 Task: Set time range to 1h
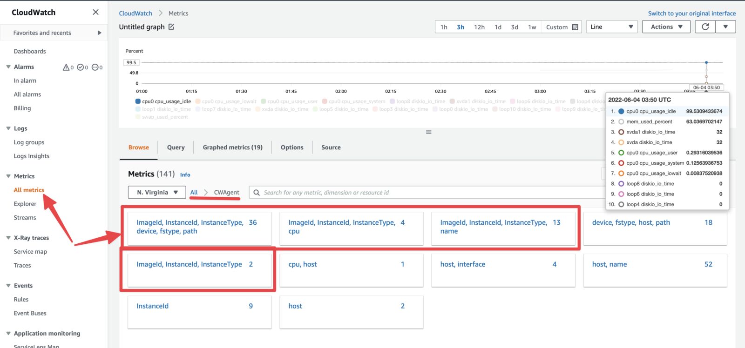point(444,27)
